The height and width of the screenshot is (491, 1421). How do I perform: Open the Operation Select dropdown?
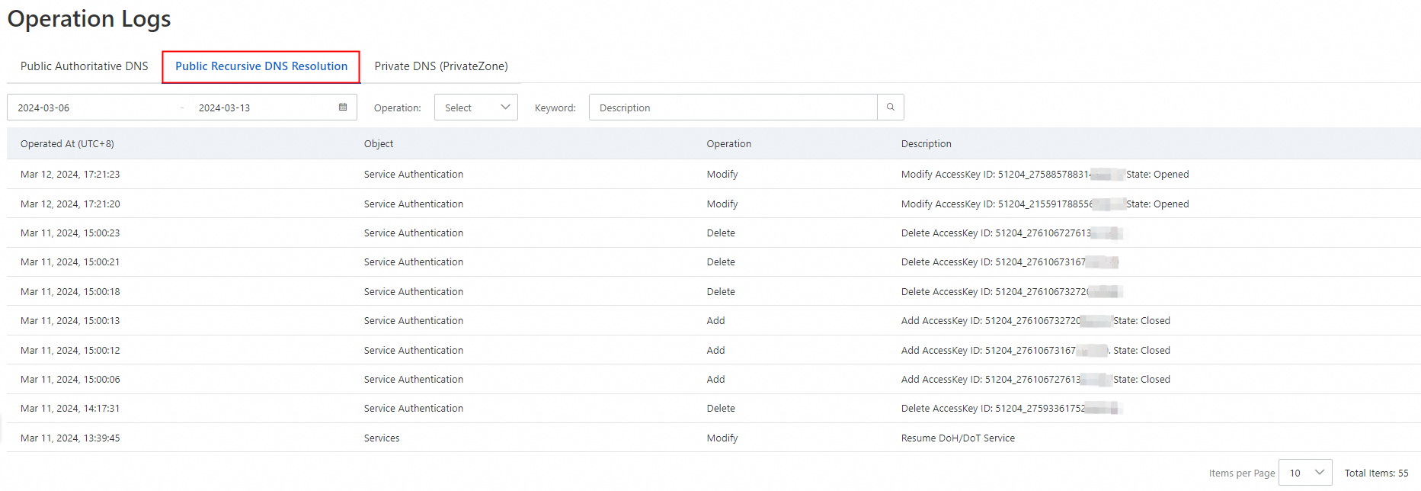pos(475,108)
